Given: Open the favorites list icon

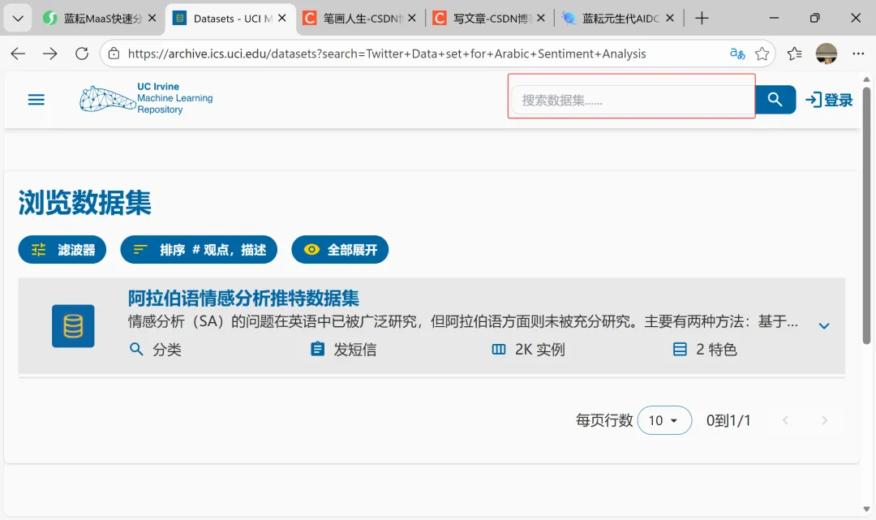Looking at the screenshot, I should [x=794, y=54].
